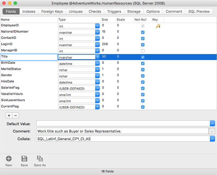Click the Save As icon

[40, 159]
